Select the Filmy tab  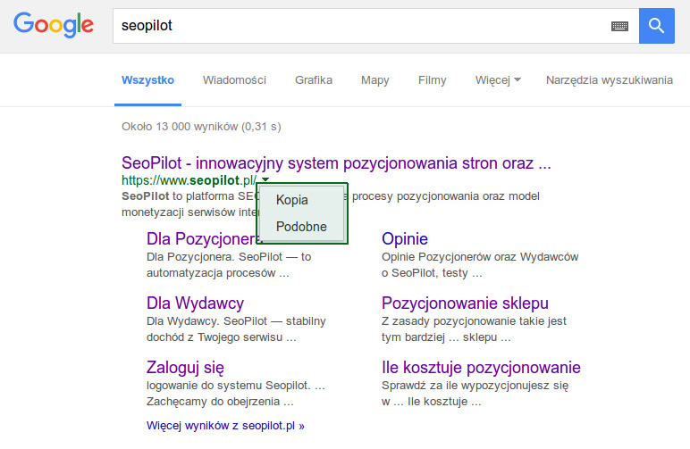point(432,80)
